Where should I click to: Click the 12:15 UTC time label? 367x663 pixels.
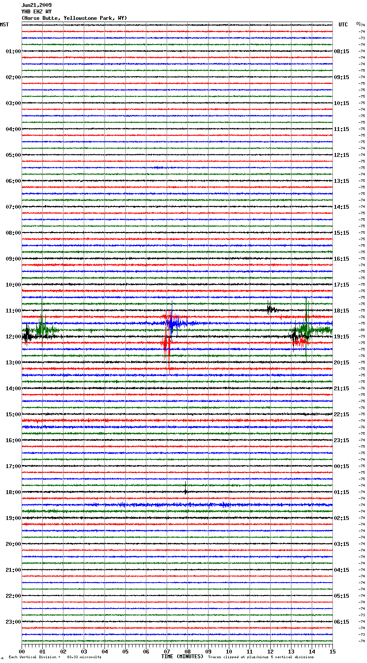(x=342, y=155)
